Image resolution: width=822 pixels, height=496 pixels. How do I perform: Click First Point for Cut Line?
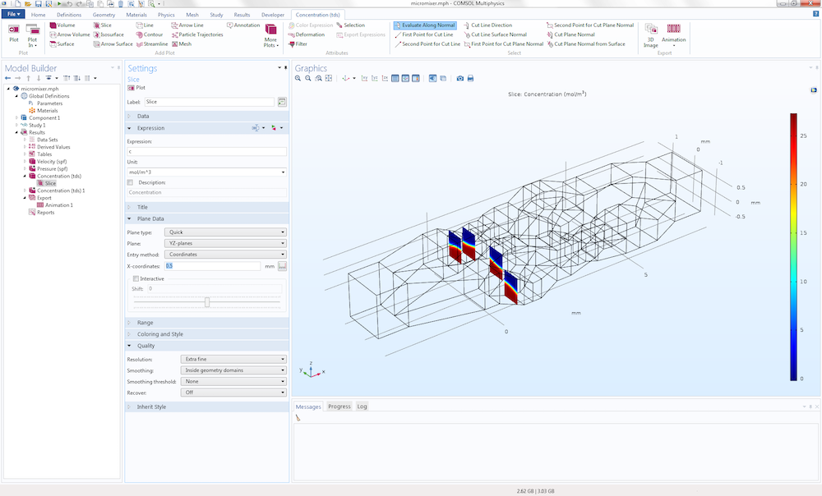coord(423,34)
